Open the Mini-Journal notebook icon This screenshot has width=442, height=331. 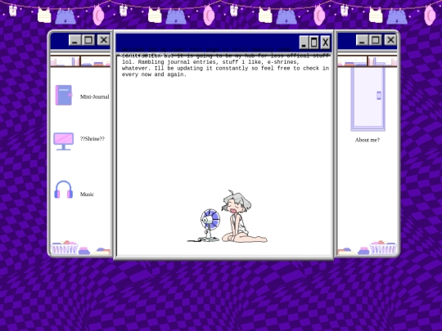[x=63, y=95]
